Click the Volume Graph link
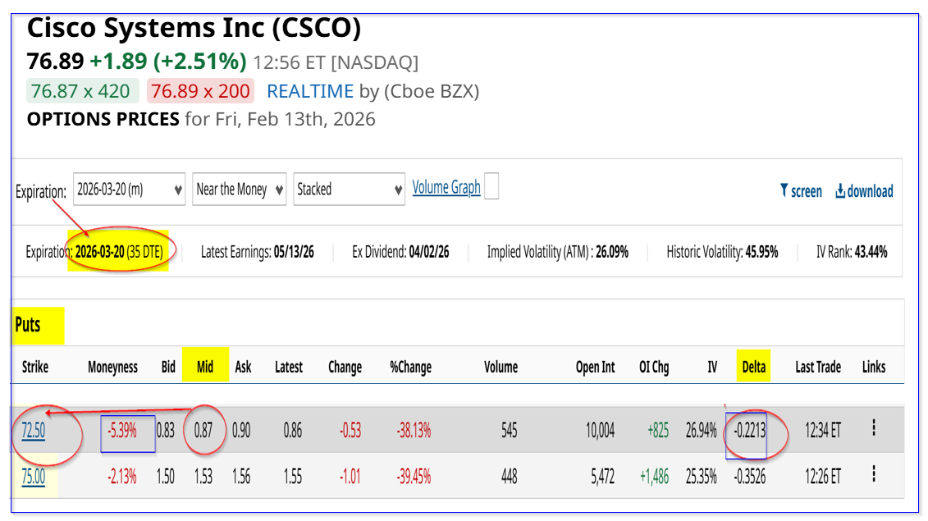Image resolution: width=928 pixels, height=521 pixels. (446, 188)
